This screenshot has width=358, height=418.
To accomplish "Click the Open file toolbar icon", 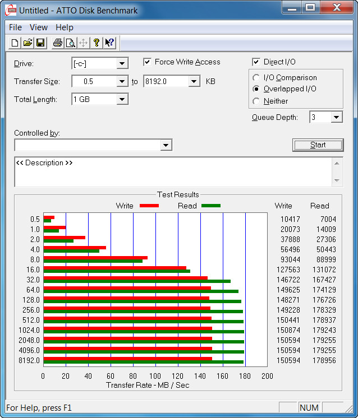I will [x=27, y=43].
